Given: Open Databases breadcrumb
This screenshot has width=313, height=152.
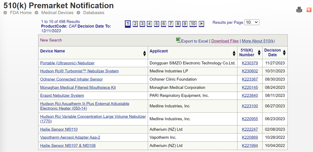Looking at the screenshot, I should (93, 13).
